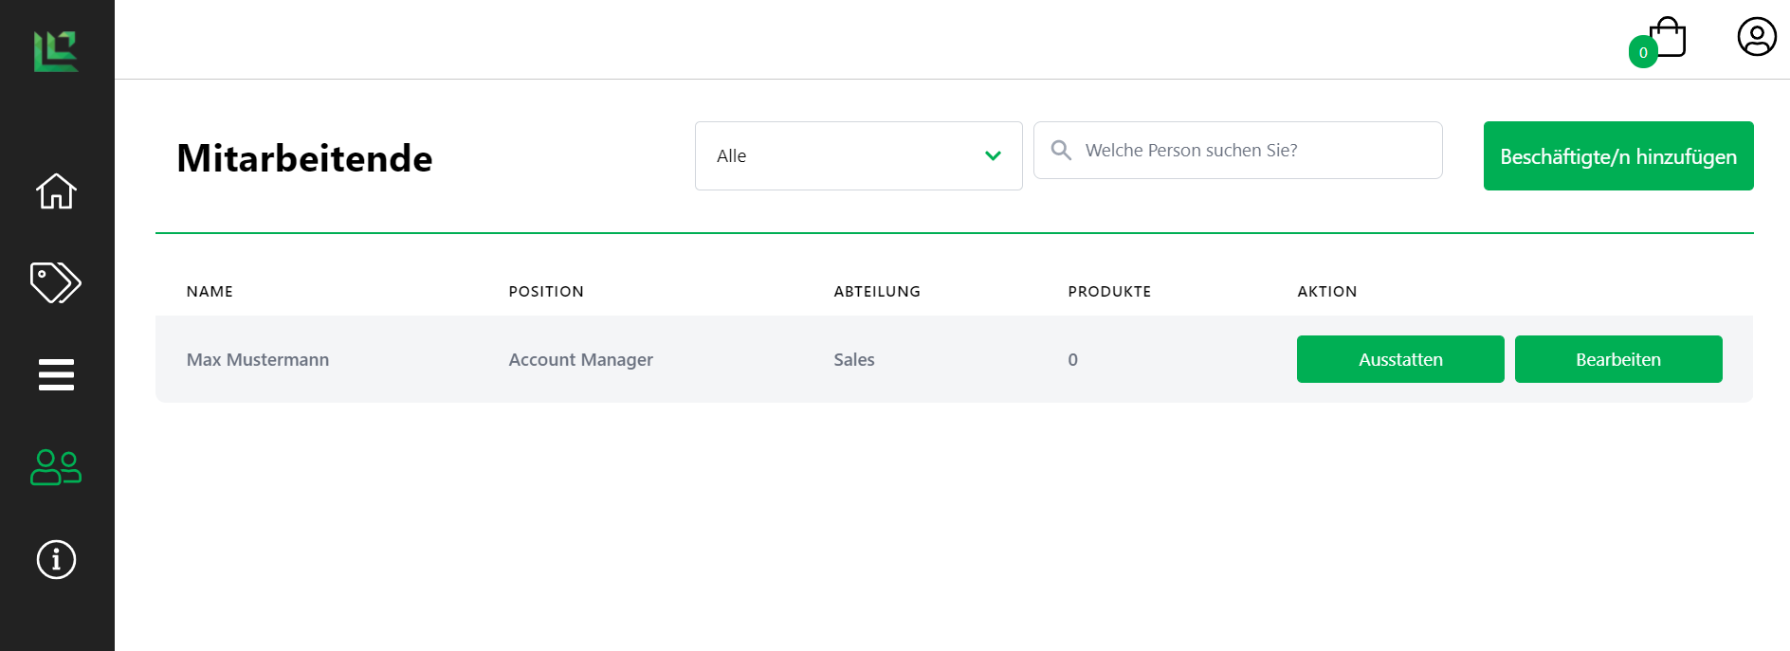1790x651 pixels.
Task: Click 'Bearbeiten' for Max Mustermann
Action: pyautogui.click(x=1617, y=359)
